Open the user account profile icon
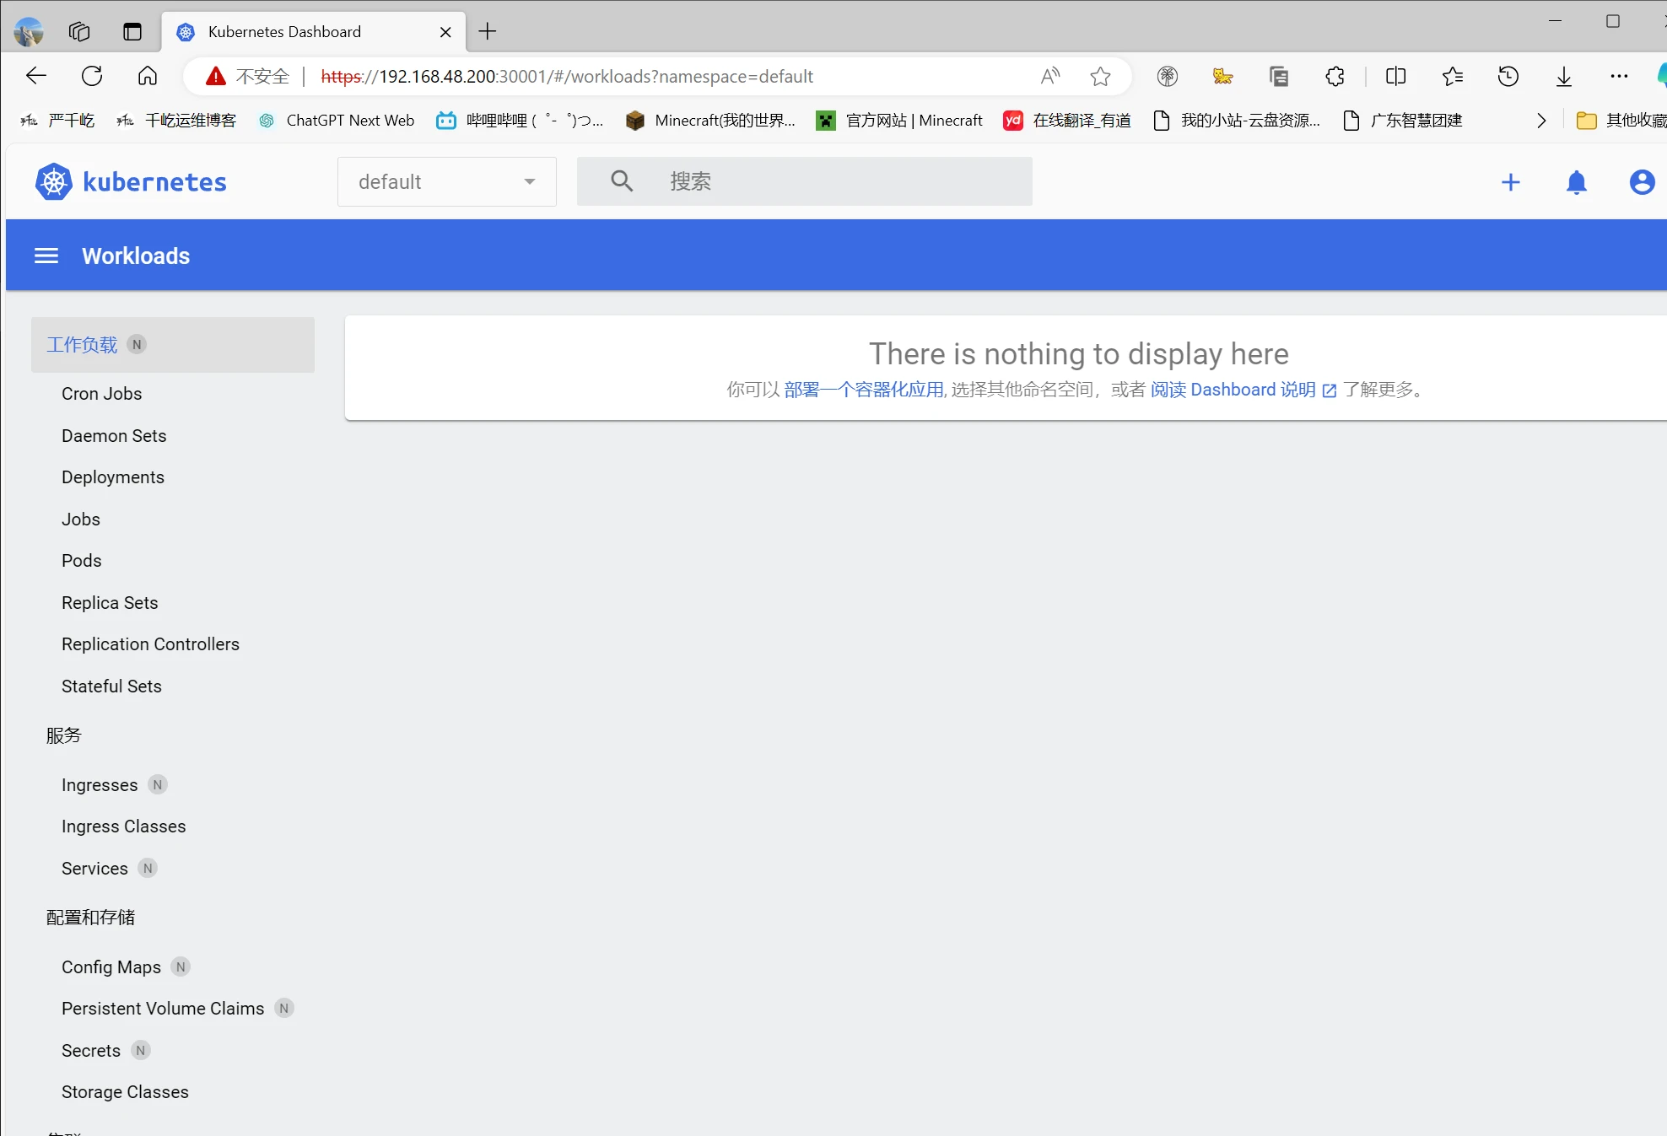The width and height of the screenshot is (1667, 1136). click(1641, 182)
